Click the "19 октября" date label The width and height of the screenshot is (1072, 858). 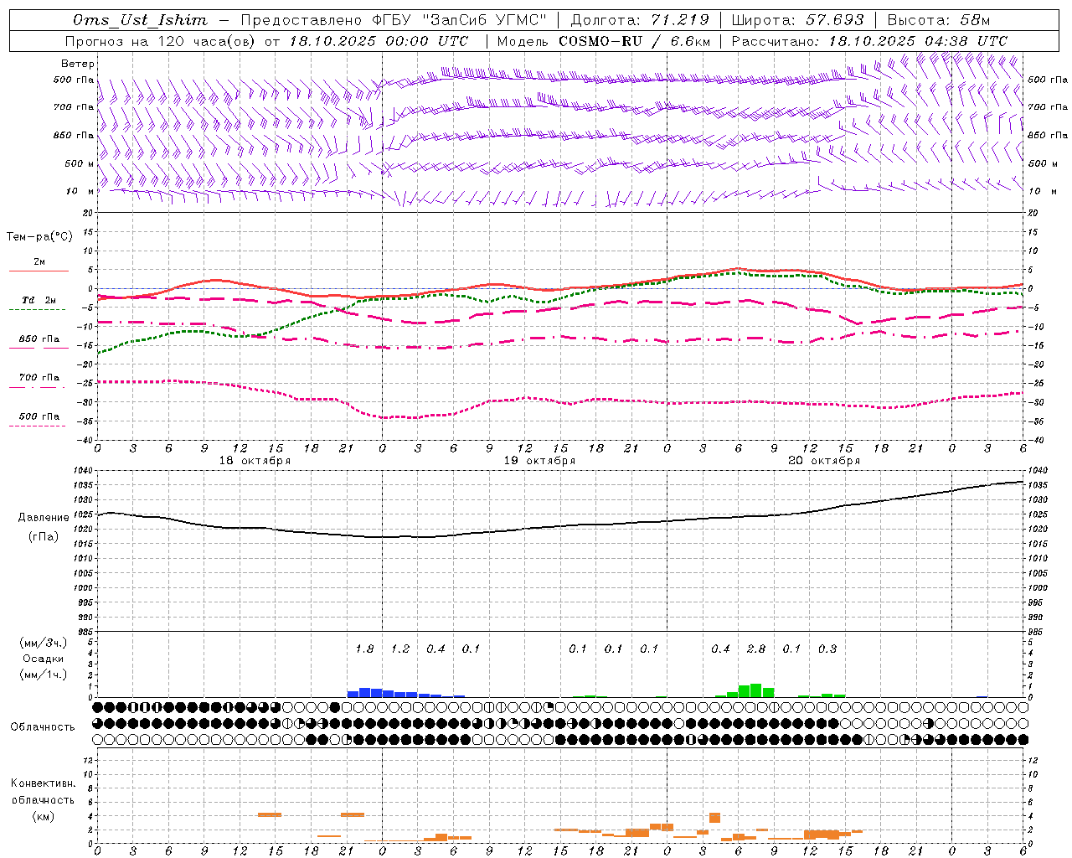539,461
